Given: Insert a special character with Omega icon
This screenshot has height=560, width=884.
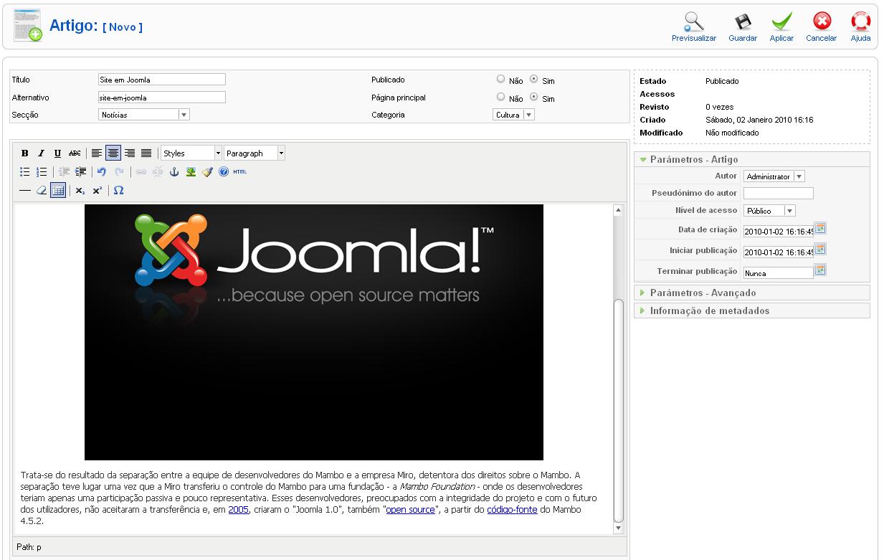Looking at the screenshot, I should 118,191.
